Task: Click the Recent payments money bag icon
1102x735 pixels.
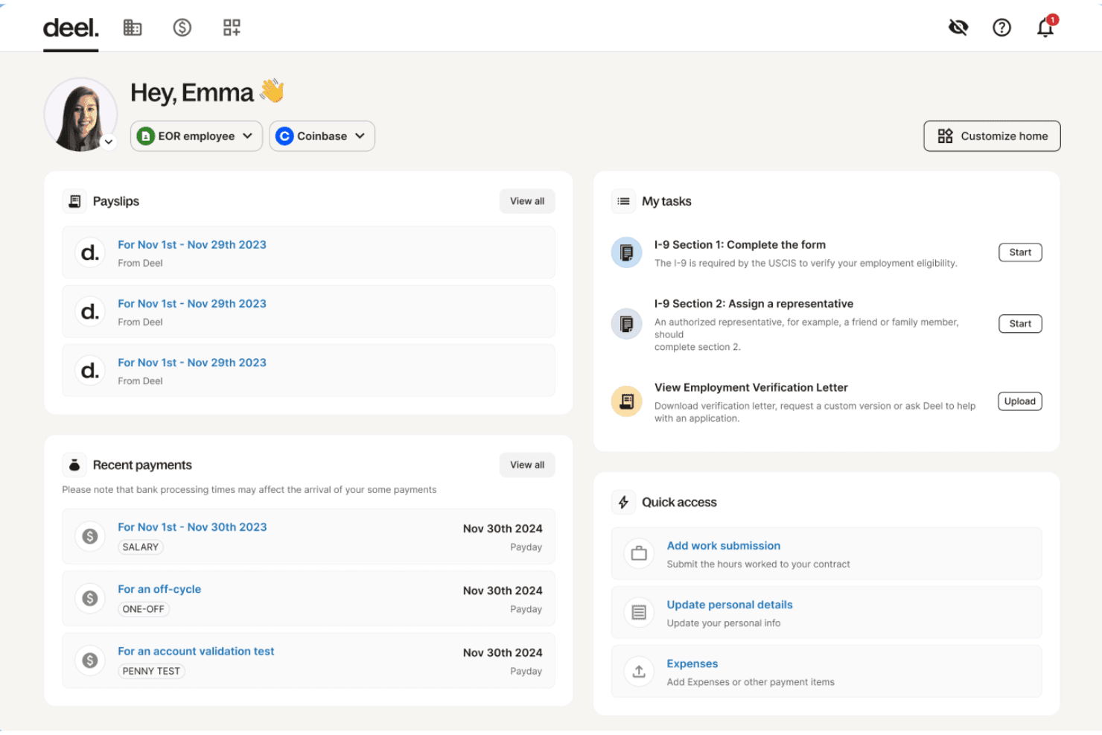Action: tap(74, 465)
